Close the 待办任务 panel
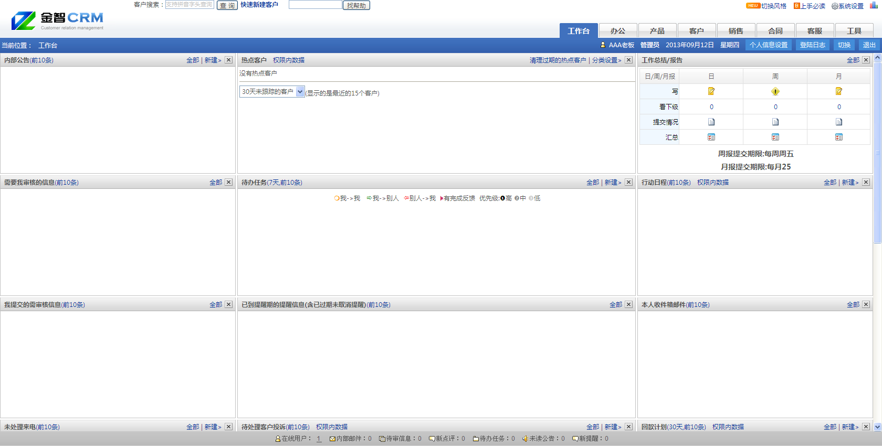 tap(628, 183)
